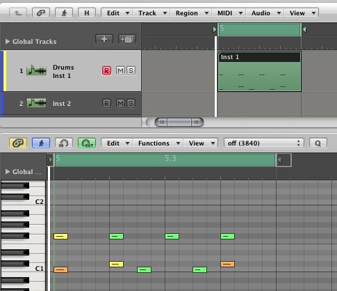The image size is (337, 291).
Task: Click the duplicate track button
Action: pos(127,39)
